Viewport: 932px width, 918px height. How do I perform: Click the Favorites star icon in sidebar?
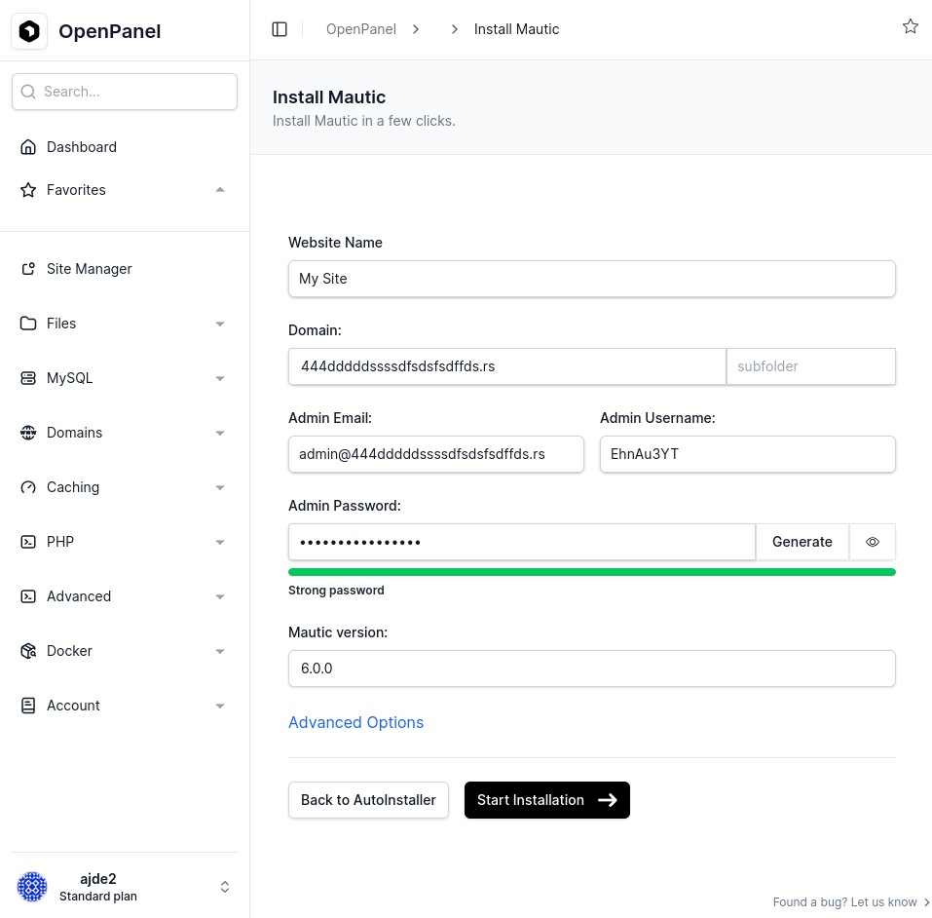click(28, 190)
